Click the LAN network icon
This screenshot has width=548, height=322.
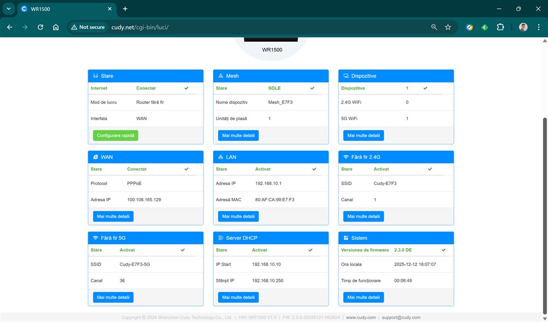(221, 157)
